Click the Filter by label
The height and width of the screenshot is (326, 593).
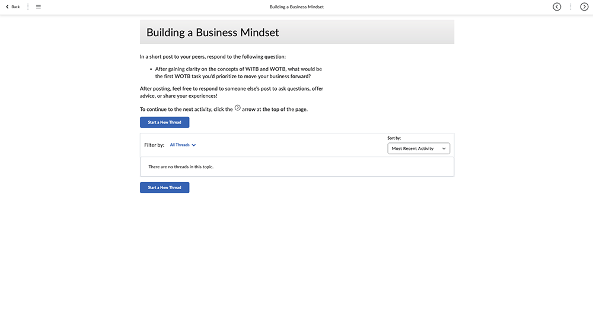click(x=154, y=145)
